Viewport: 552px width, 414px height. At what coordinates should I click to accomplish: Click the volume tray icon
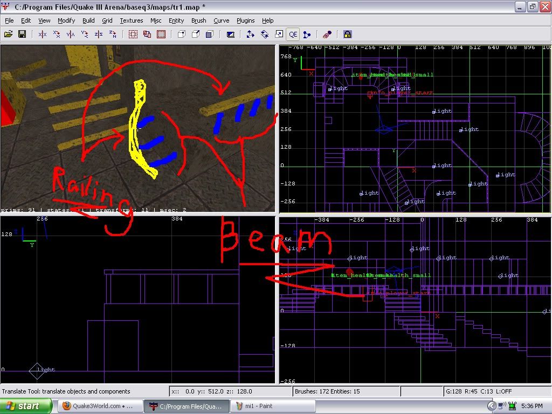coord(503,406)
